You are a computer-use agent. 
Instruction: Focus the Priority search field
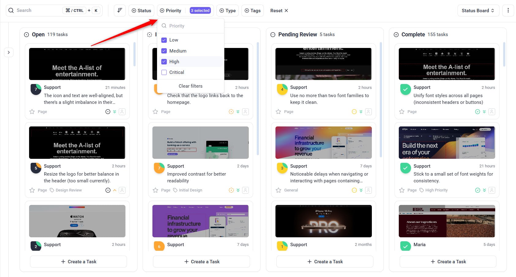(193, 26)
